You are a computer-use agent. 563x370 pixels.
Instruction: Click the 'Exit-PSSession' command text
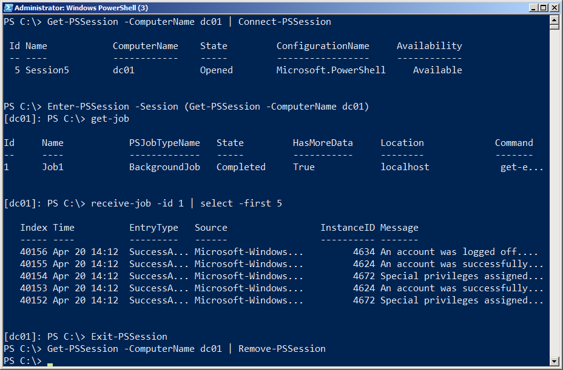click(129, 337)
